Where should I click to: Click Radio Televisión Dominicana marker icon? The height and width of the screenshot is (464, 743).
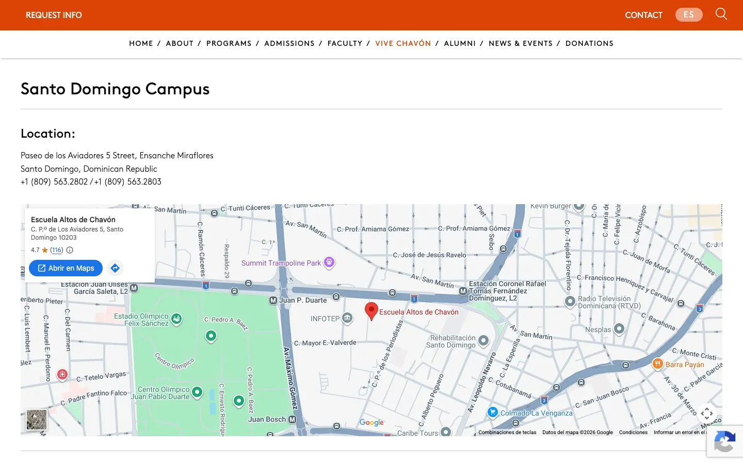click(x=570, y=301)
